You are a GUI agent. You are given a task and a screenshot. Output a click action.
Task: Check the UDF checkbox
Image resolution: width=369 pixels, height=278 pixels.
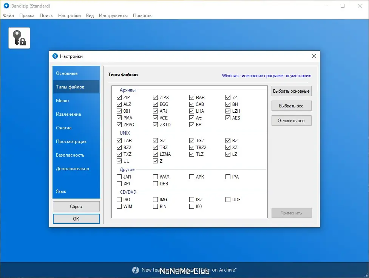[228, 200]
